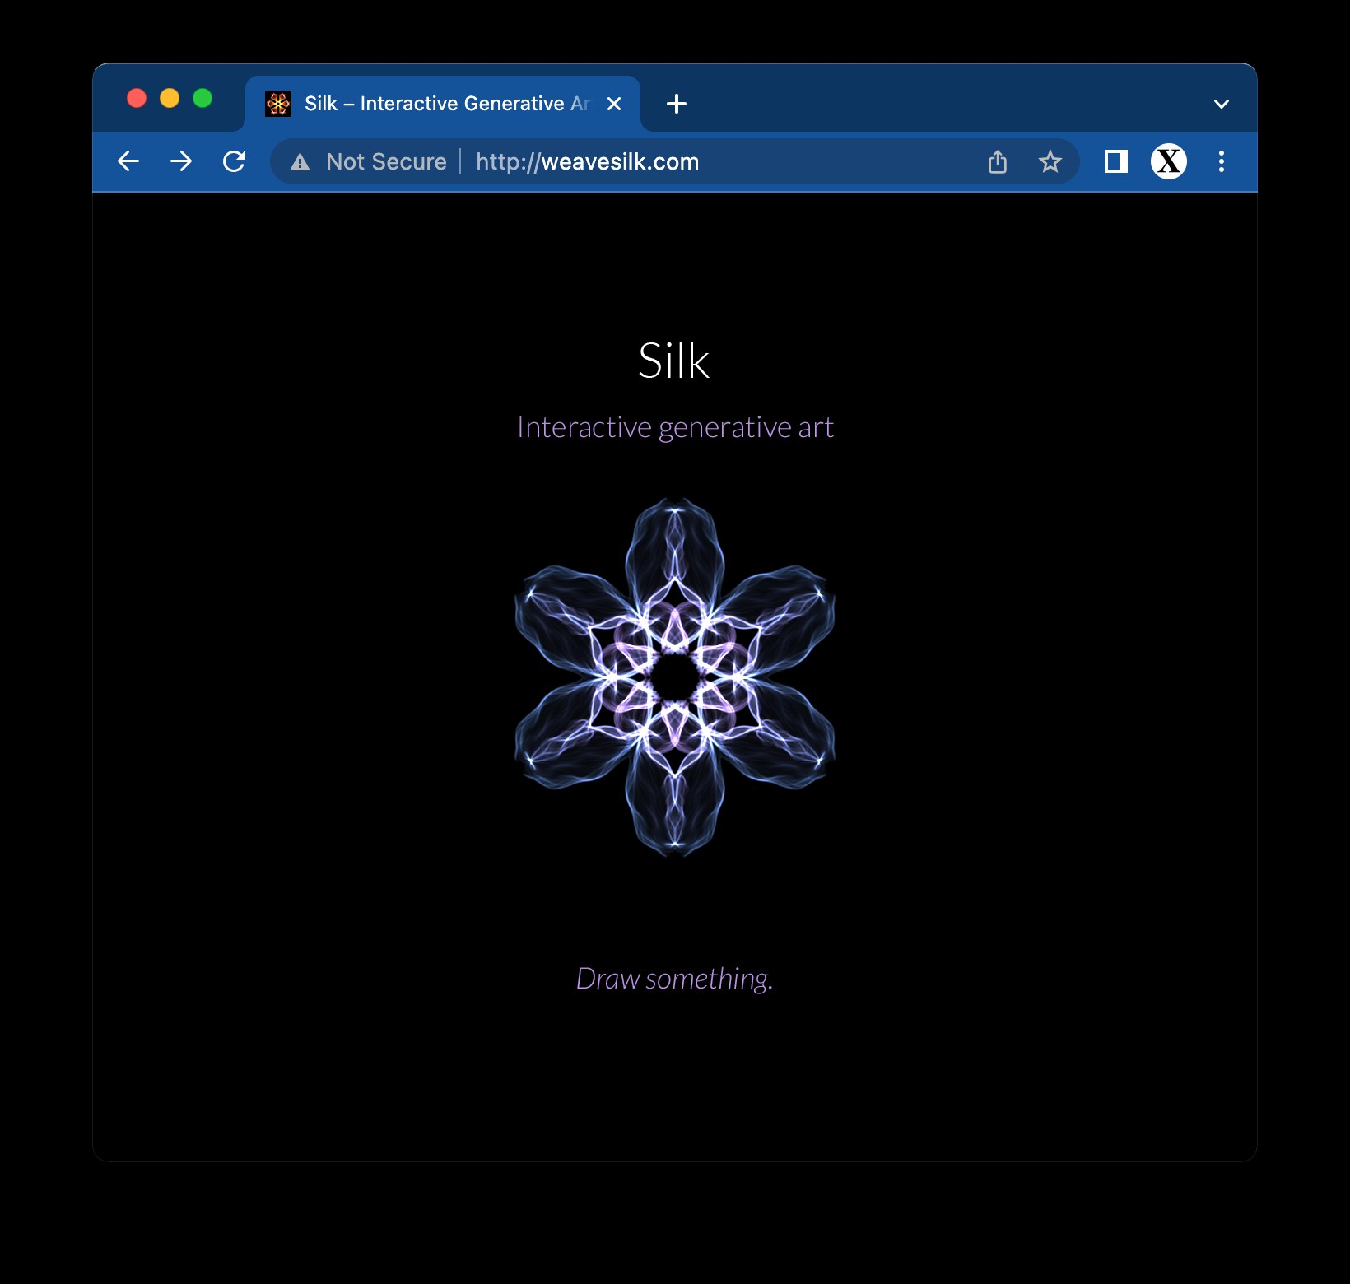The width and height of the screenshot is (1350, 1284).
Task: Close the browser window with red button
Action: [137, 99]
